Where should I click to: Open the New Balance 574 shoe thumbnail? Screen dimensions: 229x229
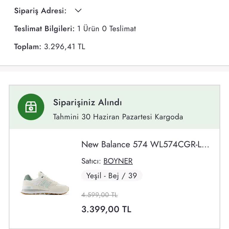click(45, 183)
